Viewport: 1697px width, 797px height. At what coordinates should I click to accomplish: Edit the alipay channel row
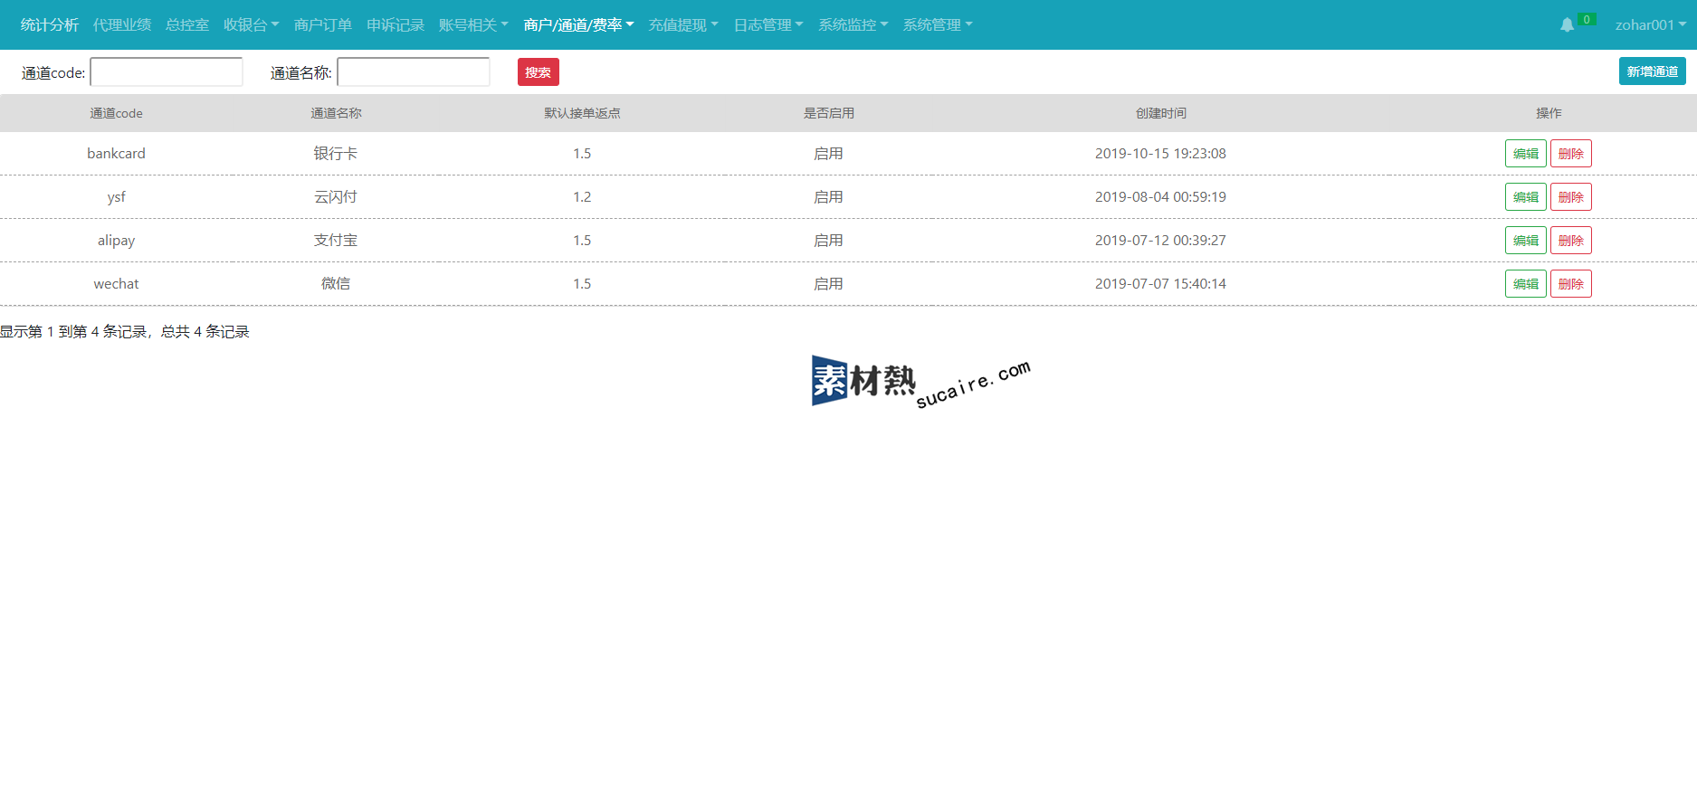pyautogui.click(x=1526, y=241)
